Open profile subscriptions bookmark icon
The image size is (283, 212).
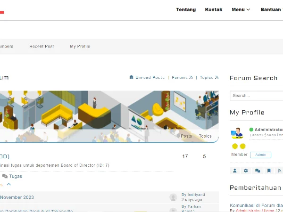coord(269,171)
